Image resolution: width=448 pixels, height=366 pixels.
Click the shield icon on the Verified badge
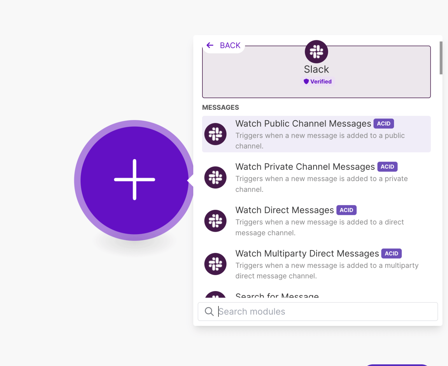(306, 82)
